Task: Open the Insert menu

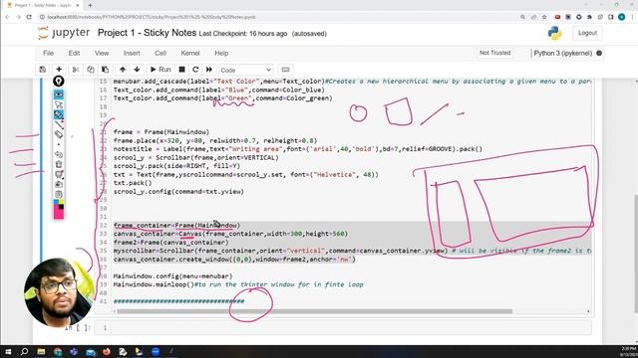Action: click(132, 53)
